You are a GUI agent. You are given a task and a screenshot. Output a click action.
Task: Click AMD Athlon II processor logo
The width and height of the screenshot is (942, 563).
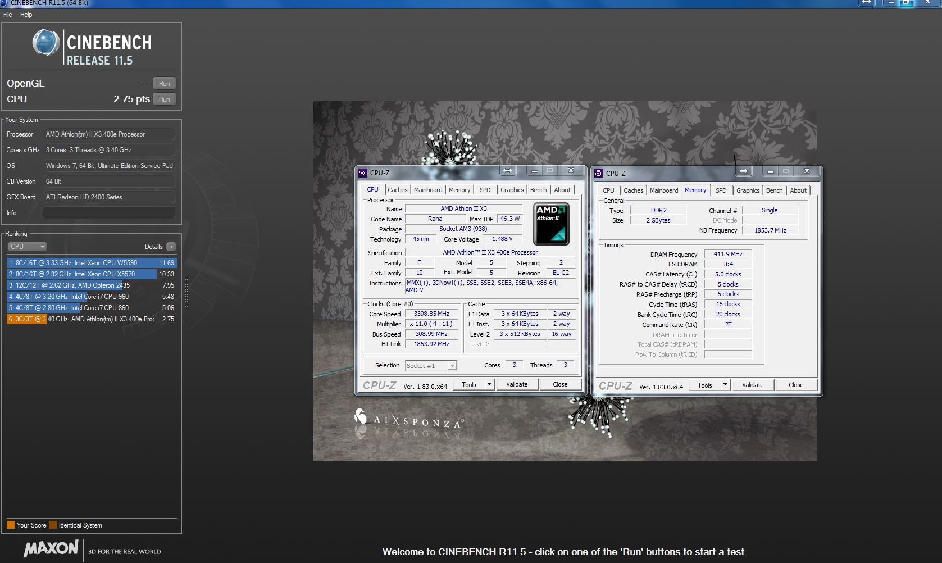[551, 224]
